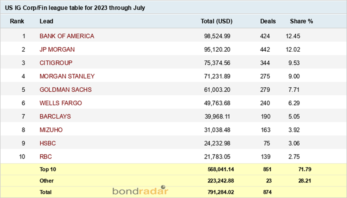Open the JP MORGAN lead link

57,49
